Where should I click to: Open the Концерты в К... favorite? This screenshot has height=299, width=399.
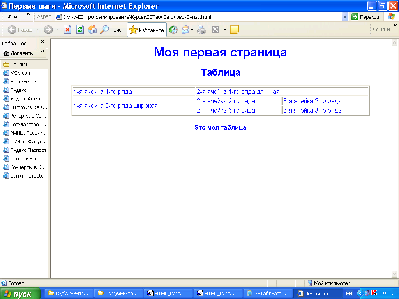click(24, 167)
